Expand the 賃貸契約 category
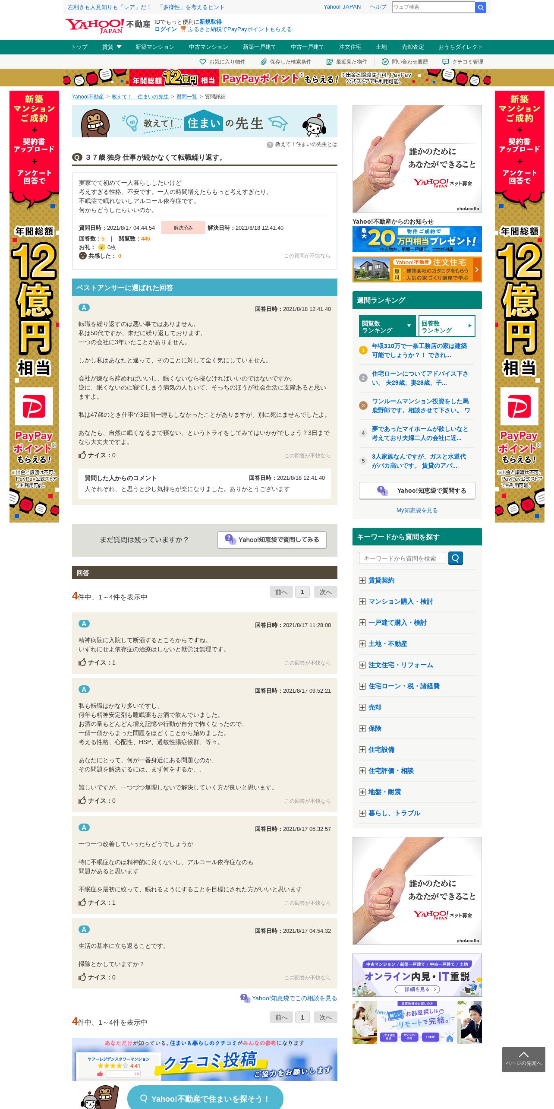554x1109 pixels. (362, 580)
